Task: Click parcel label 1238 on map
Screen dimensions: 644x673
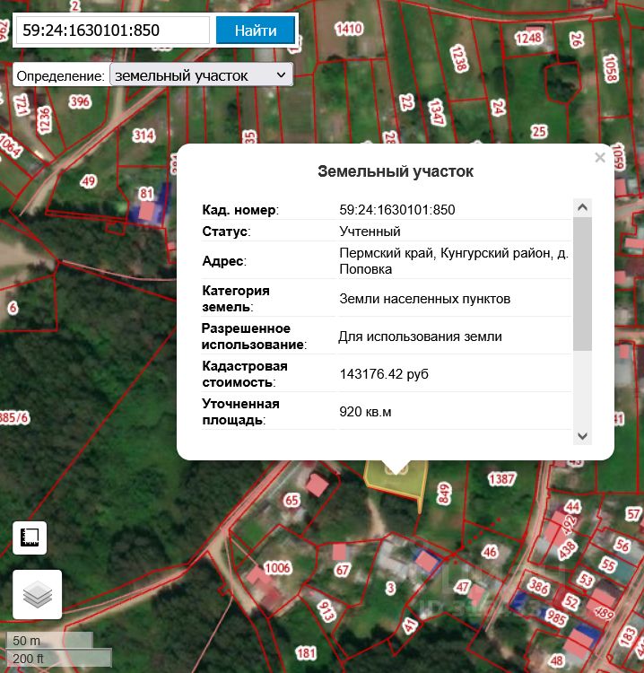Action: [x=458, y=58]
